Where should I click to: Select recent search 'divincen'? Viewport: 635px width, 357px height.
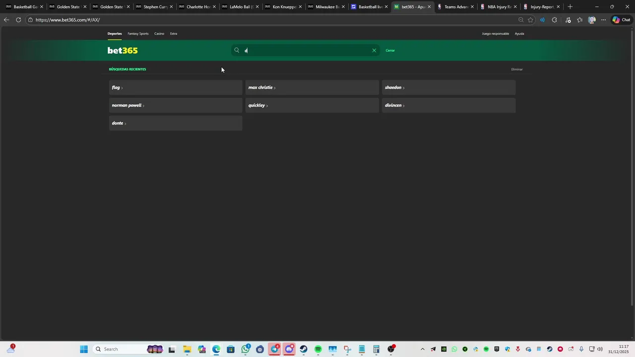pyautogui.click(x=448, y=105)
